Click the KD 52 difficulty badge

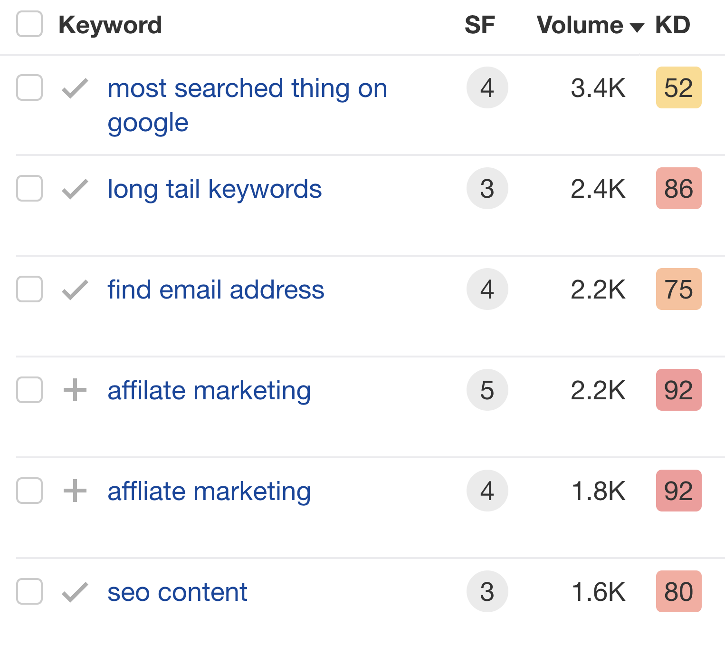click(678, 88)
